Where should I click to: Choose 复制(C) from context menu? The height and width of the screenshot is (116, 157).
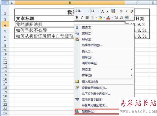[104, 34]
